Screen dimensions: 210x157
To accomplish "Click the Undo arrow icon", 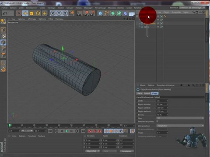I will click(5, 14).
